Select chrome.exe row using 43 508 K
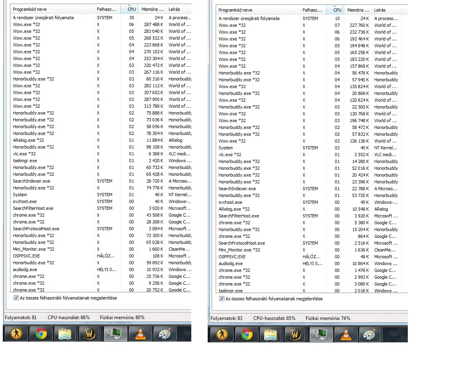This screenshot has width=461, height=378. click(101, 215)
